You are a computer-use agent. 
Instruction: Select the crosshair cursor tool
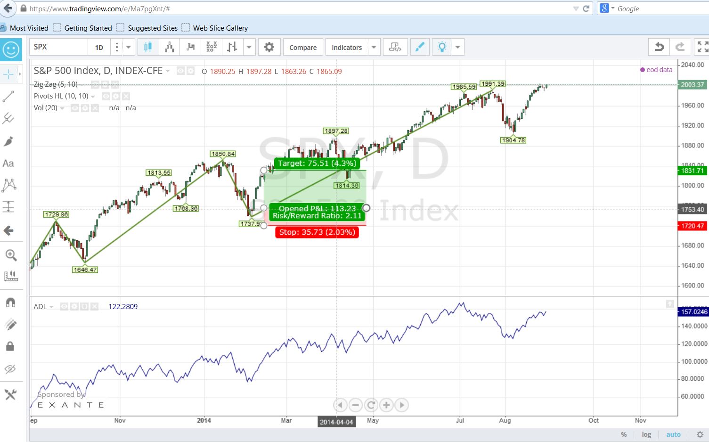(x=8, y=74)
